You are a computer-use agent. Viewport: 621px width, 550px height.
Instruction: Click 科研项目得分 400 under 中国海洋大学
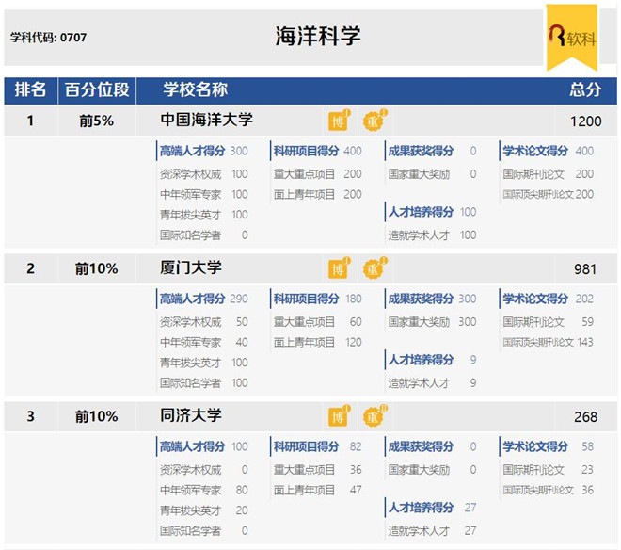(317, 151)
